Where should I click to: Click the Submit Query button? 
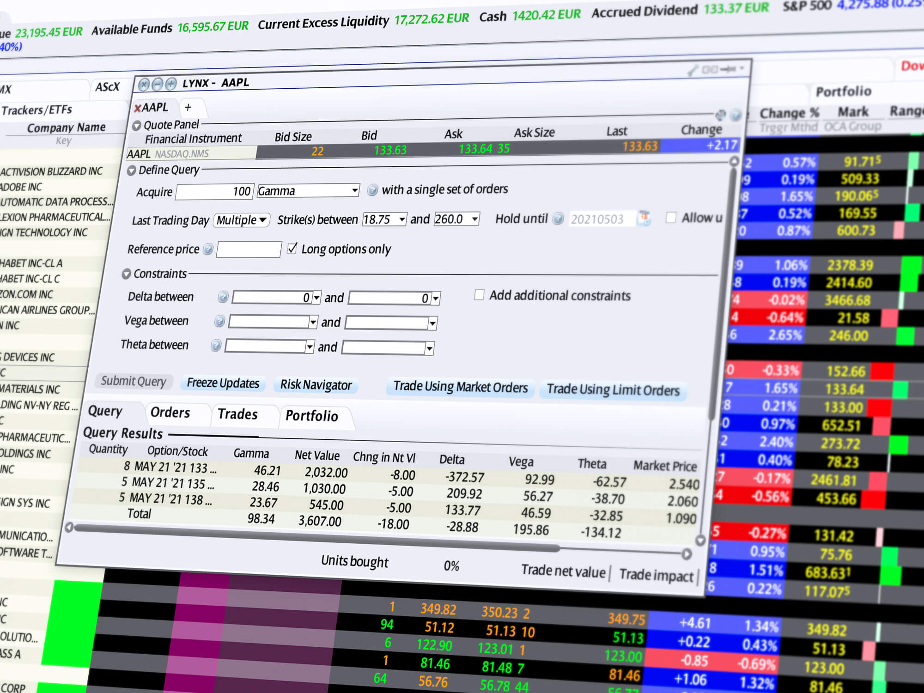(134, 381)
